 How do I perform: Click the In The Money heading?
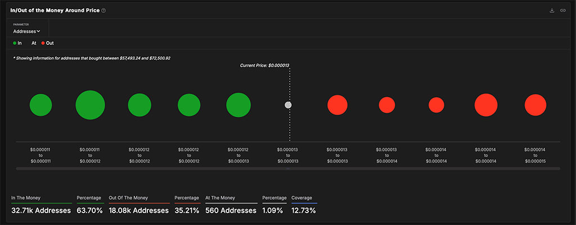pos(26,198)
